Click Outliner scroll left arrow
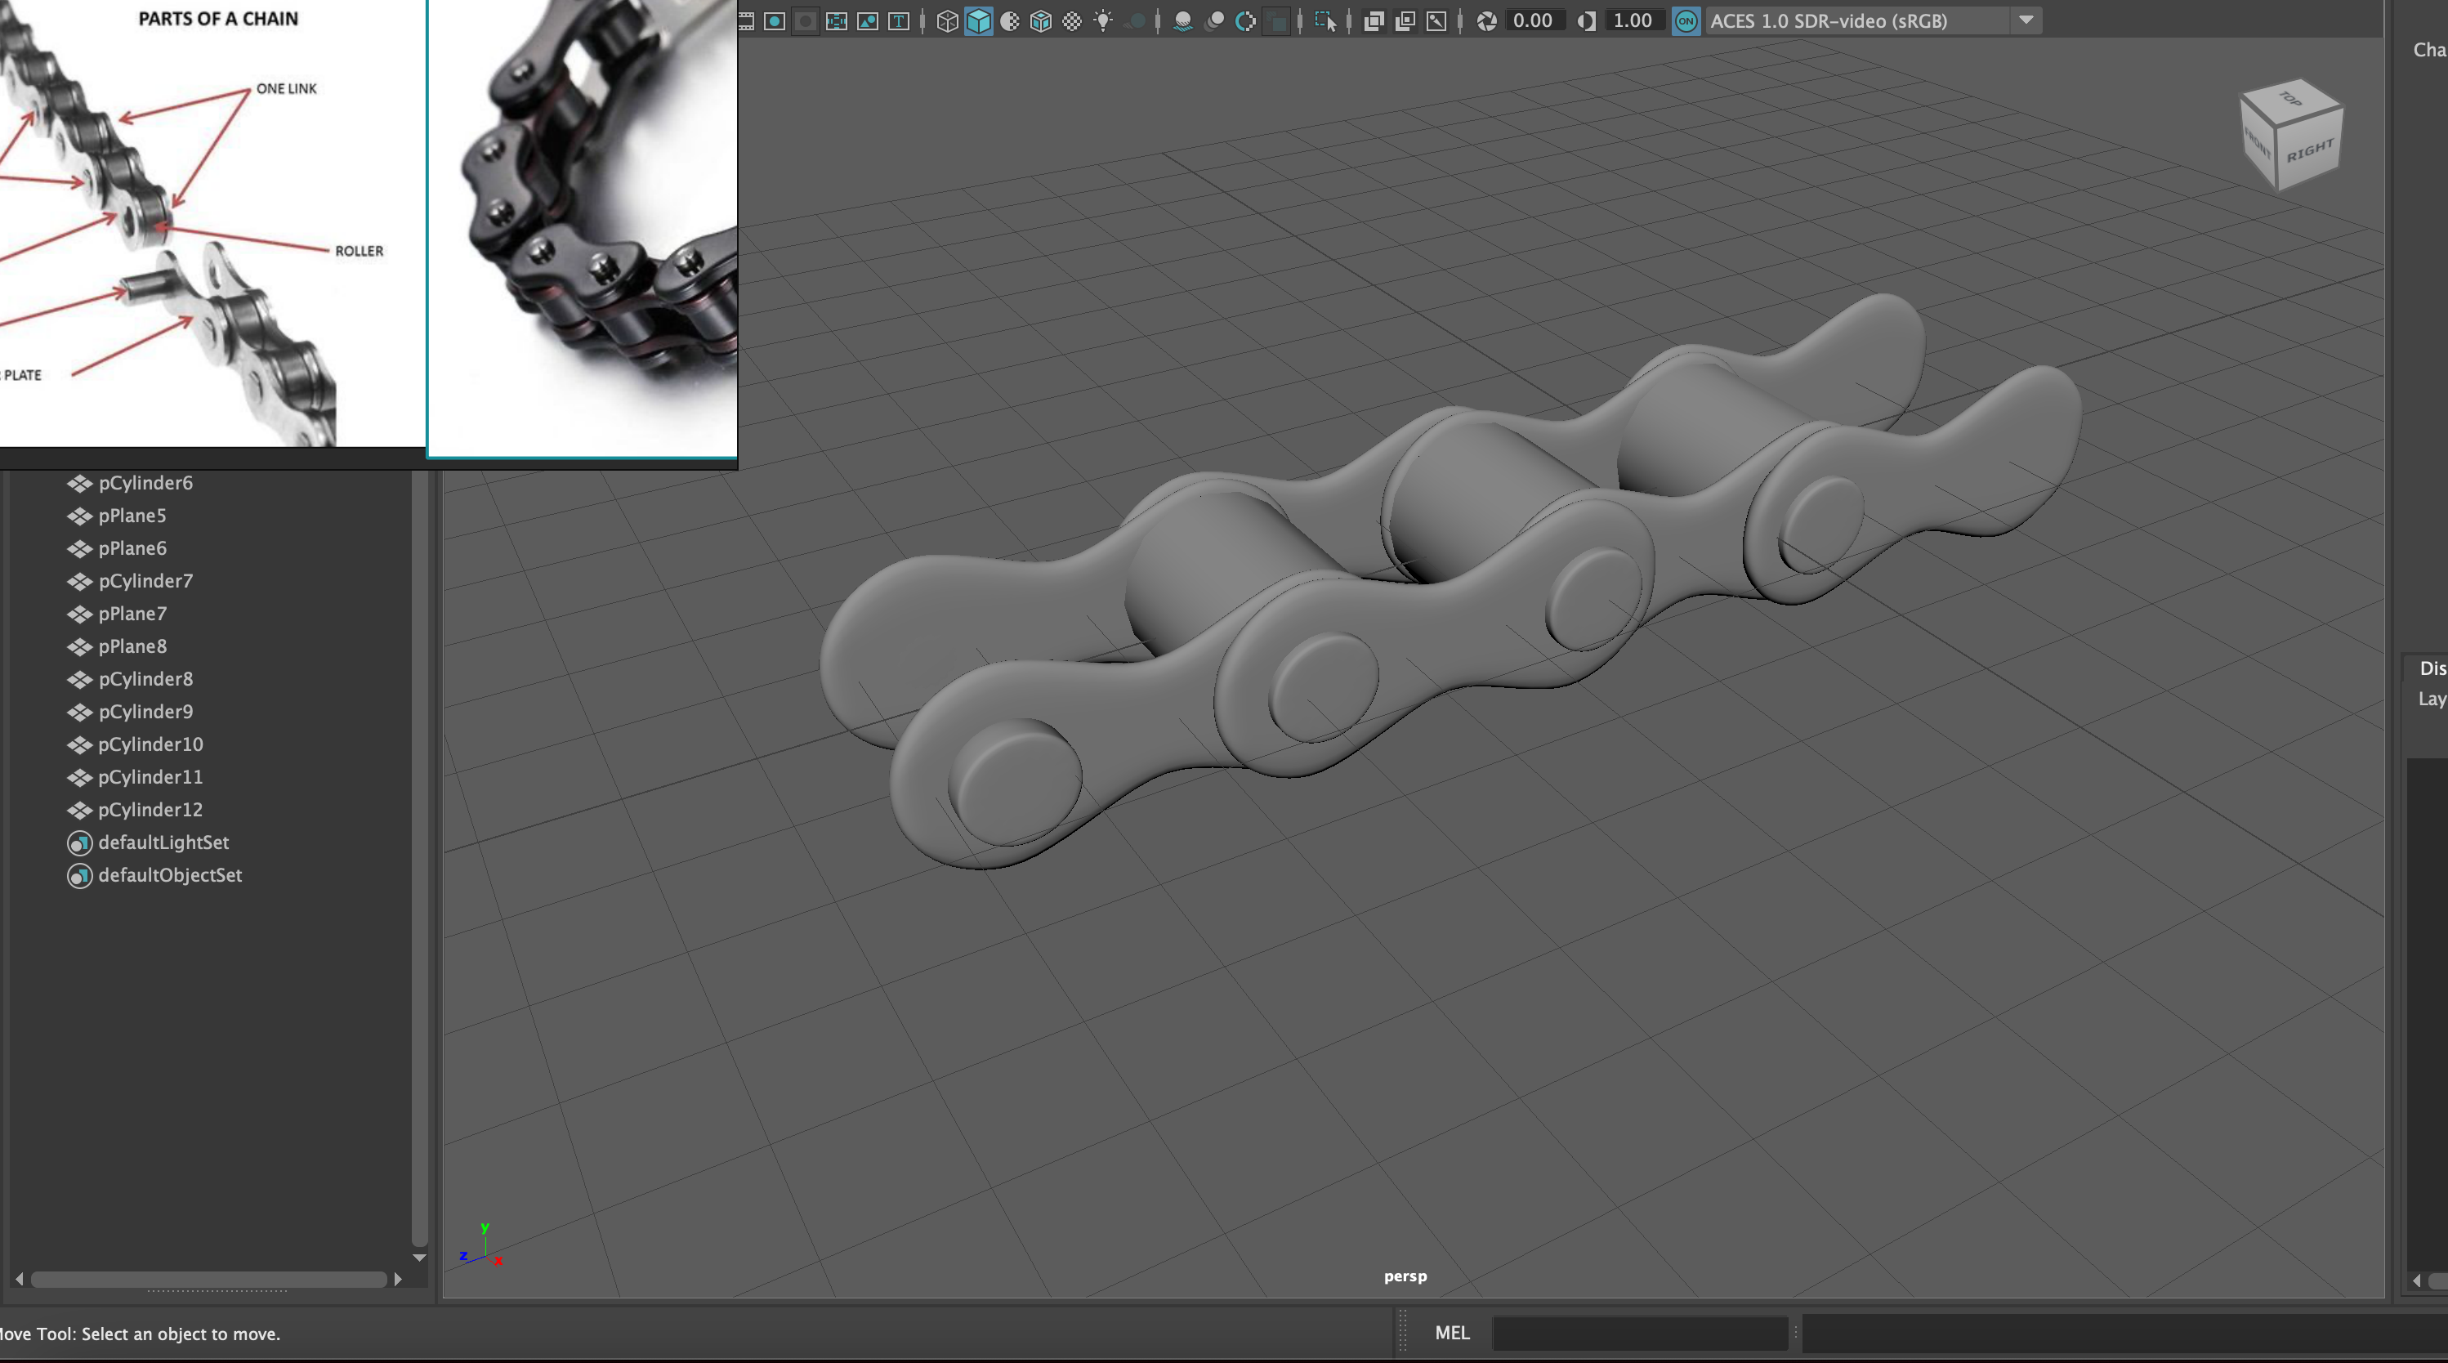The image size is (2448, 1363). pos(19,1280)
